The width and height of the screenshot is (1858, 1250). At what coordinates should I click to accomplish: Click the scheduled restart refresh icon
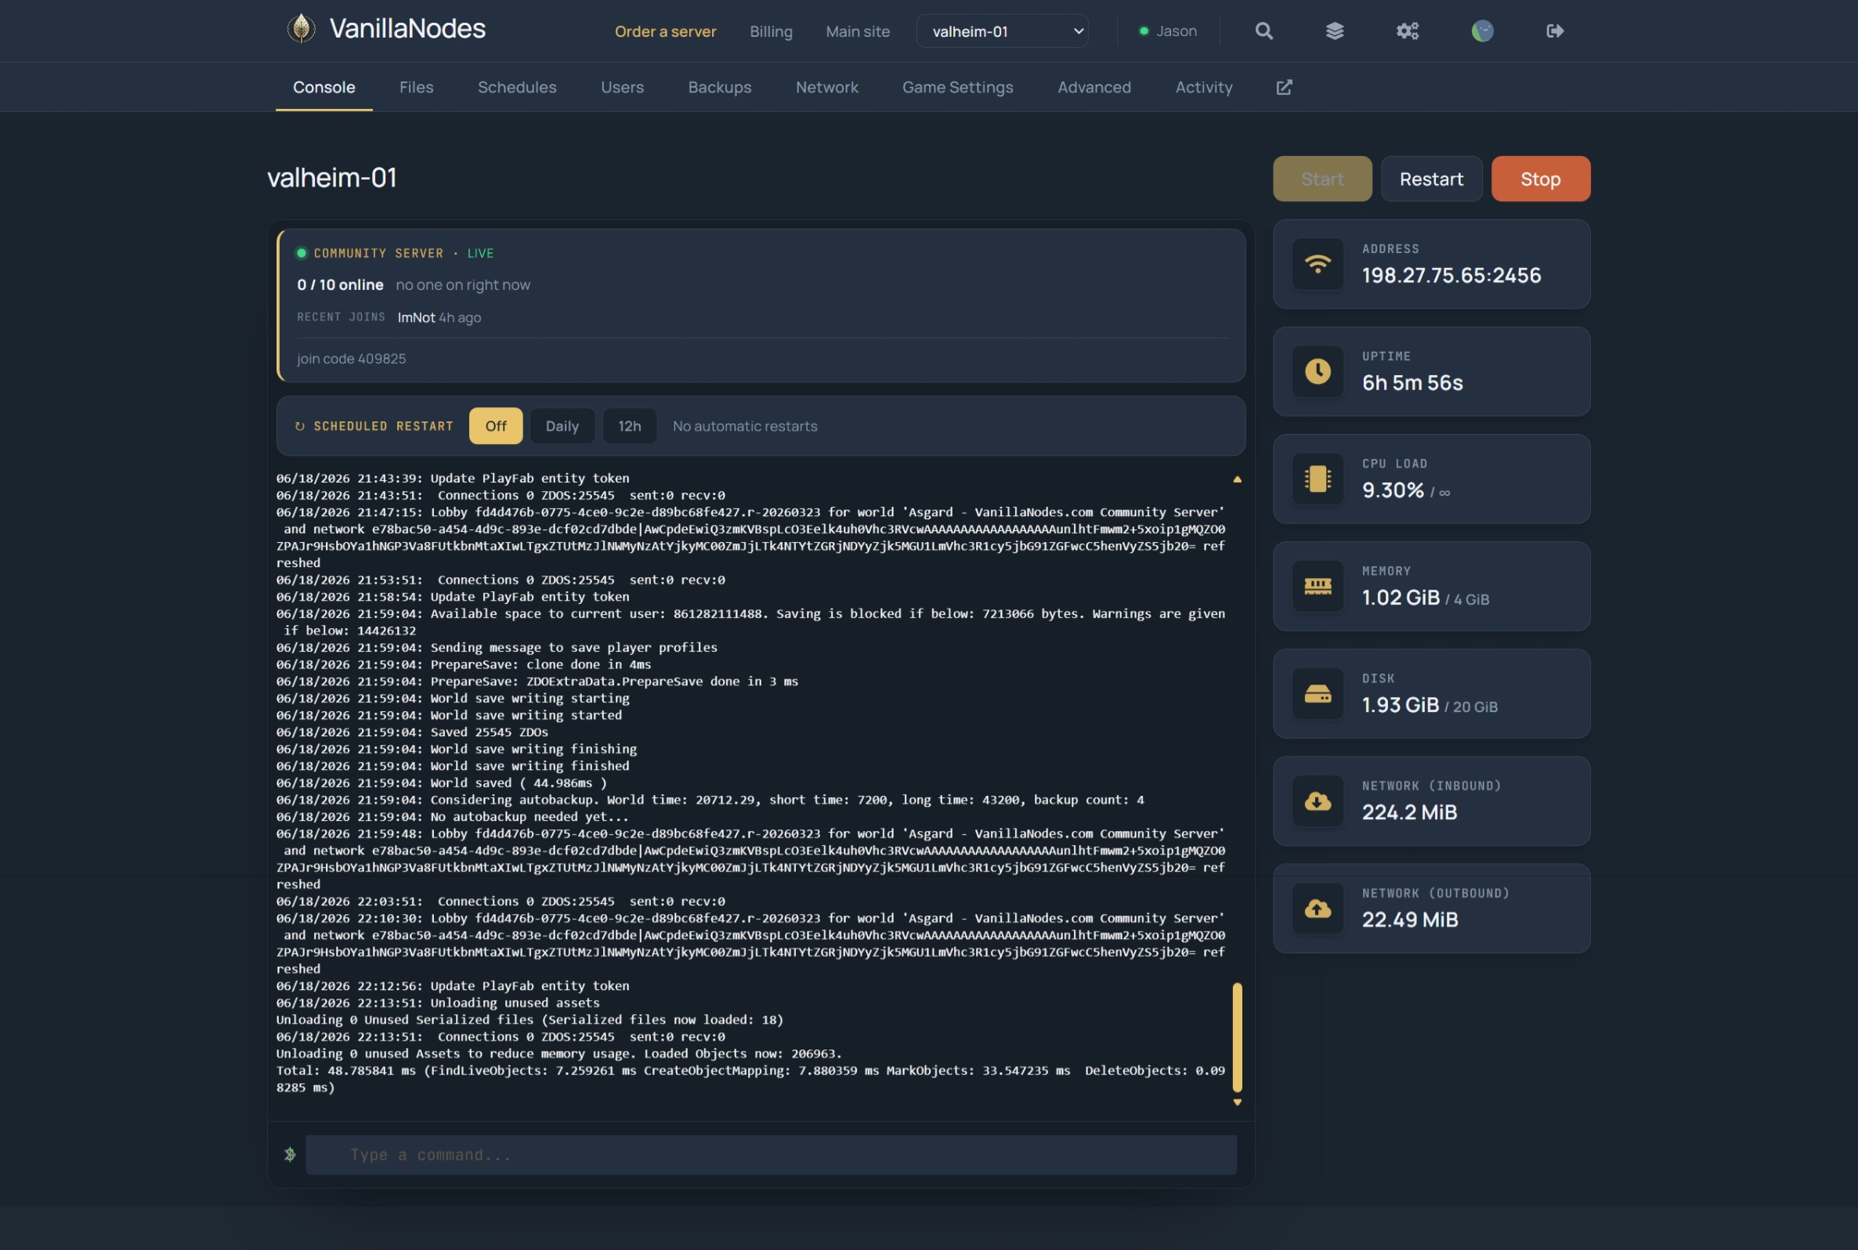[300, 427]
